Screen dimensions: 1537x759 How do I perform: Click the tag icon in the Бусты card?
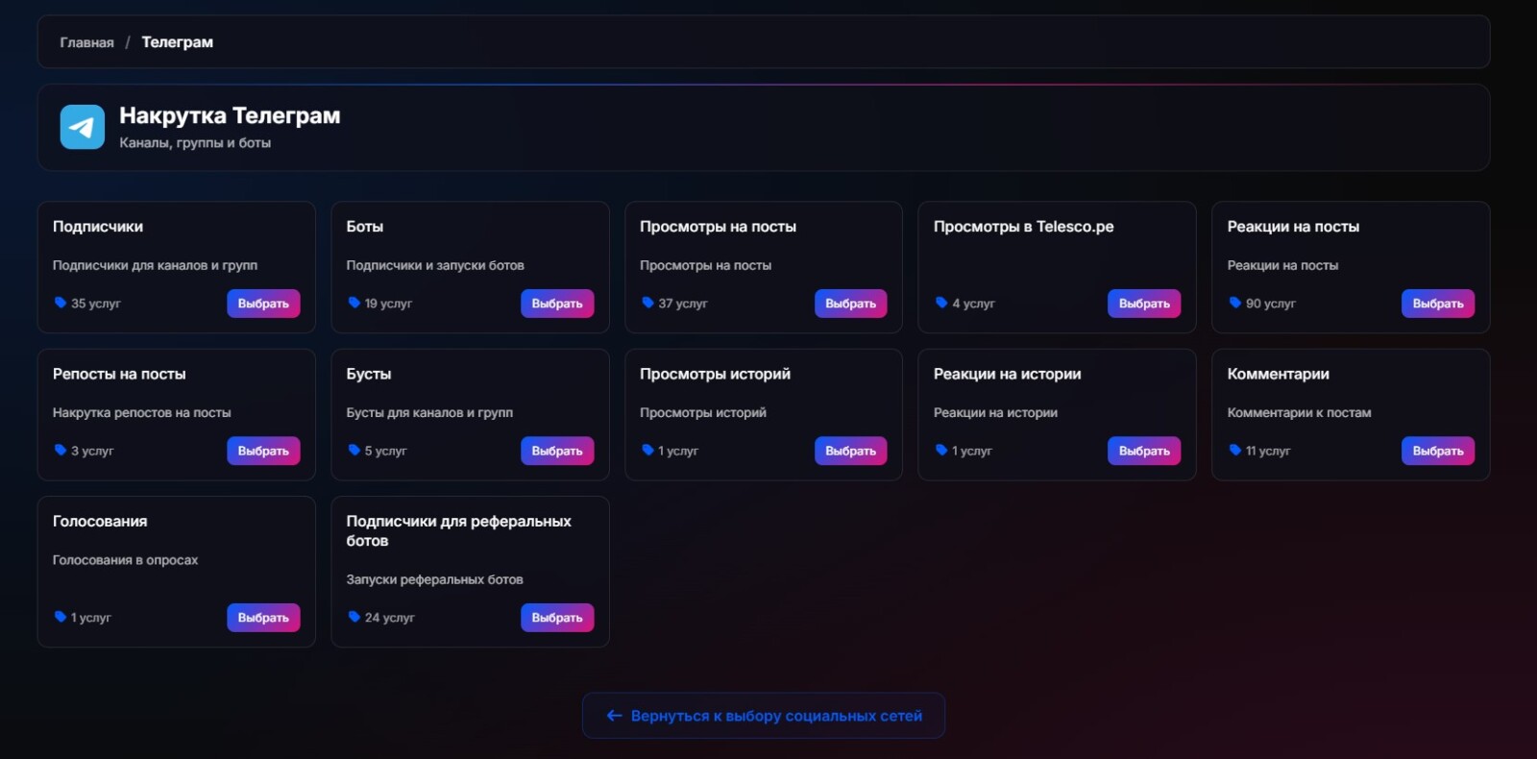click(354, 450)
